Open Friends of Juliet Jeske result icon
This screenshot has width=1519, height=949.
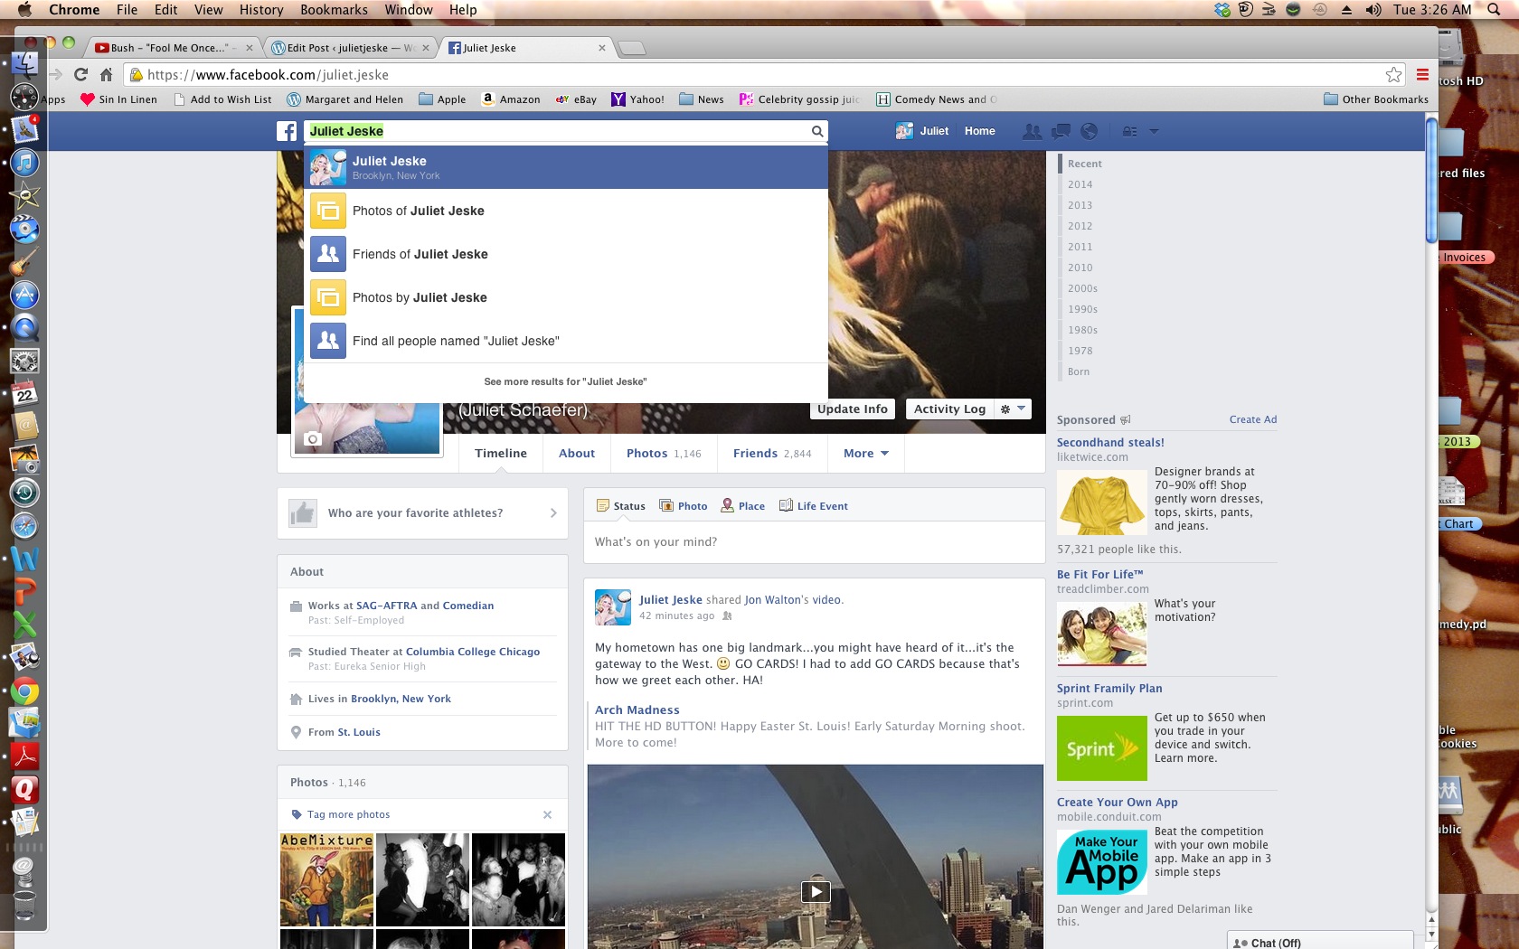(x=328, y=254)
